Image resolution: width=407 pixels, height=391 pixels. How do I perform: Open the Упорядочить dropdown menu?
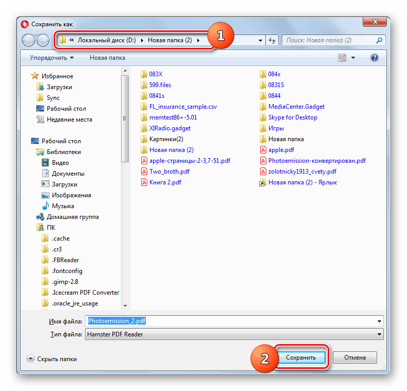[52, 58]
